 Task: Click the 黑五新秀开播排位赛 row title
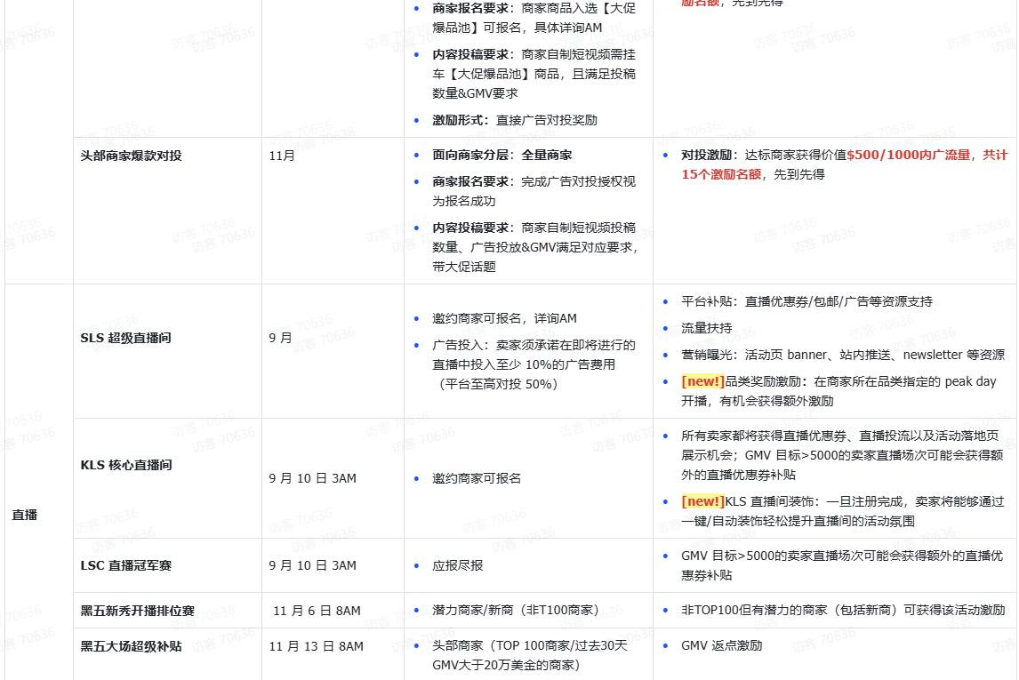(x=137, y=611)
